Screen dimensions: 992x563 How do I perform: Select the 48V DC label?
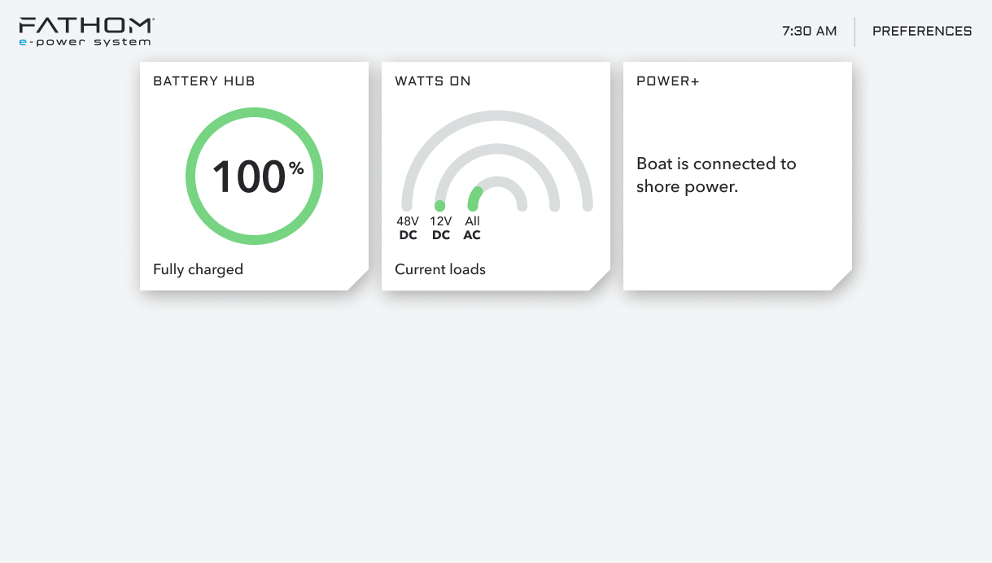point(408,228)
